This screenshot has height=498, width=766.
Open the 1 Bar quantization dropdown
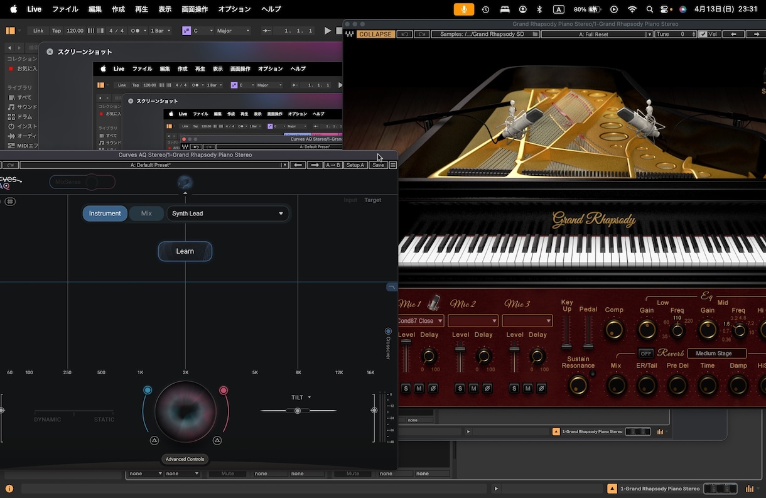160,31
